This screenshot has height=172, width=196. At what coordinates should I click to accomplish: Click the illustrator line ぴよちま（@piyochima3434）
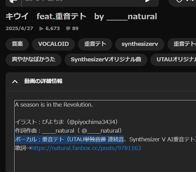click(x=66, y=122)
